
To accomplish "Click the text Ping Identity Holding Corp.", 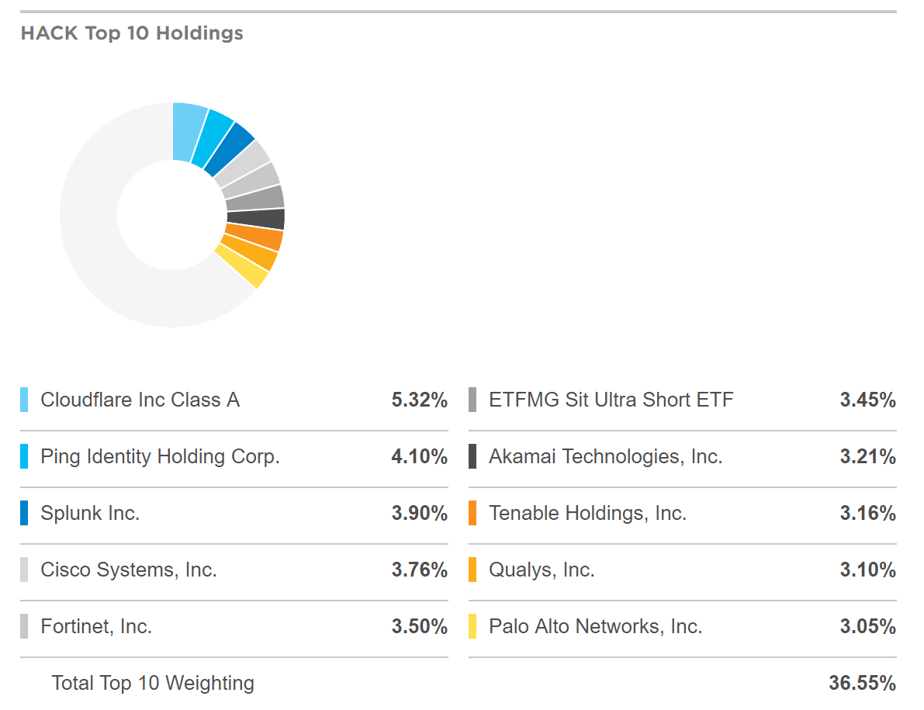I will coord(161,456).
